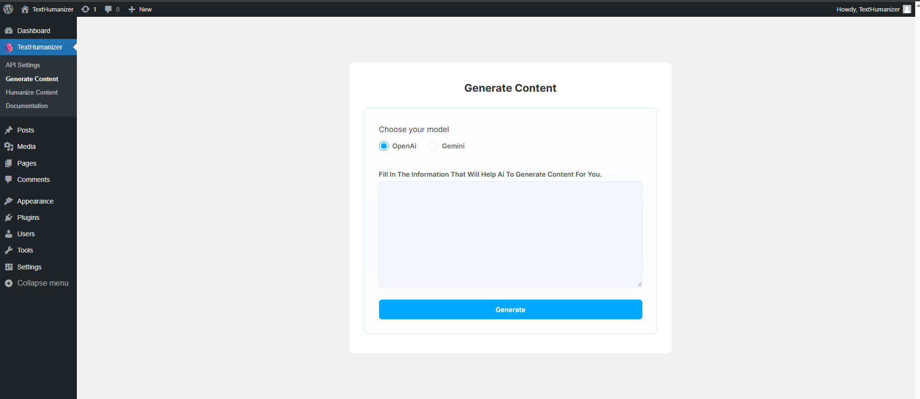Screen dimensions: 920x399
Task: Open the comments bubble icon in admin bar
Action: click(109, 9)
